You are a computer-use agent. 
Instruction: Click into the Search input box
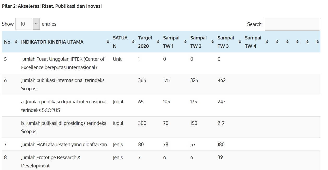292,24
